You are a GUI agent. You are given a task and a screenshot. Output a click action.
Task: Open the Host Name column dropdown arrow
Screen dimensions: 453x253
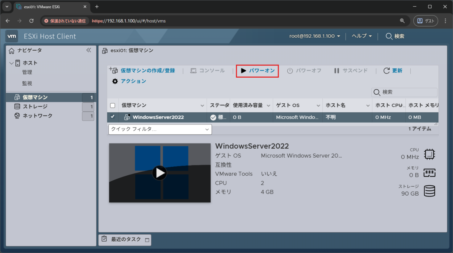point(368,106)
